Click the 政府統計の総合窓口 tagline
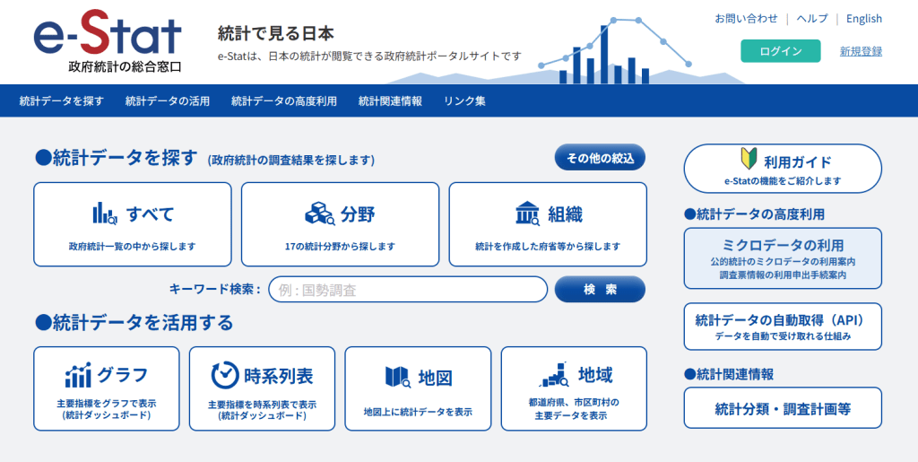Viewport: 918px width, 462px height. tap(125, 66)
